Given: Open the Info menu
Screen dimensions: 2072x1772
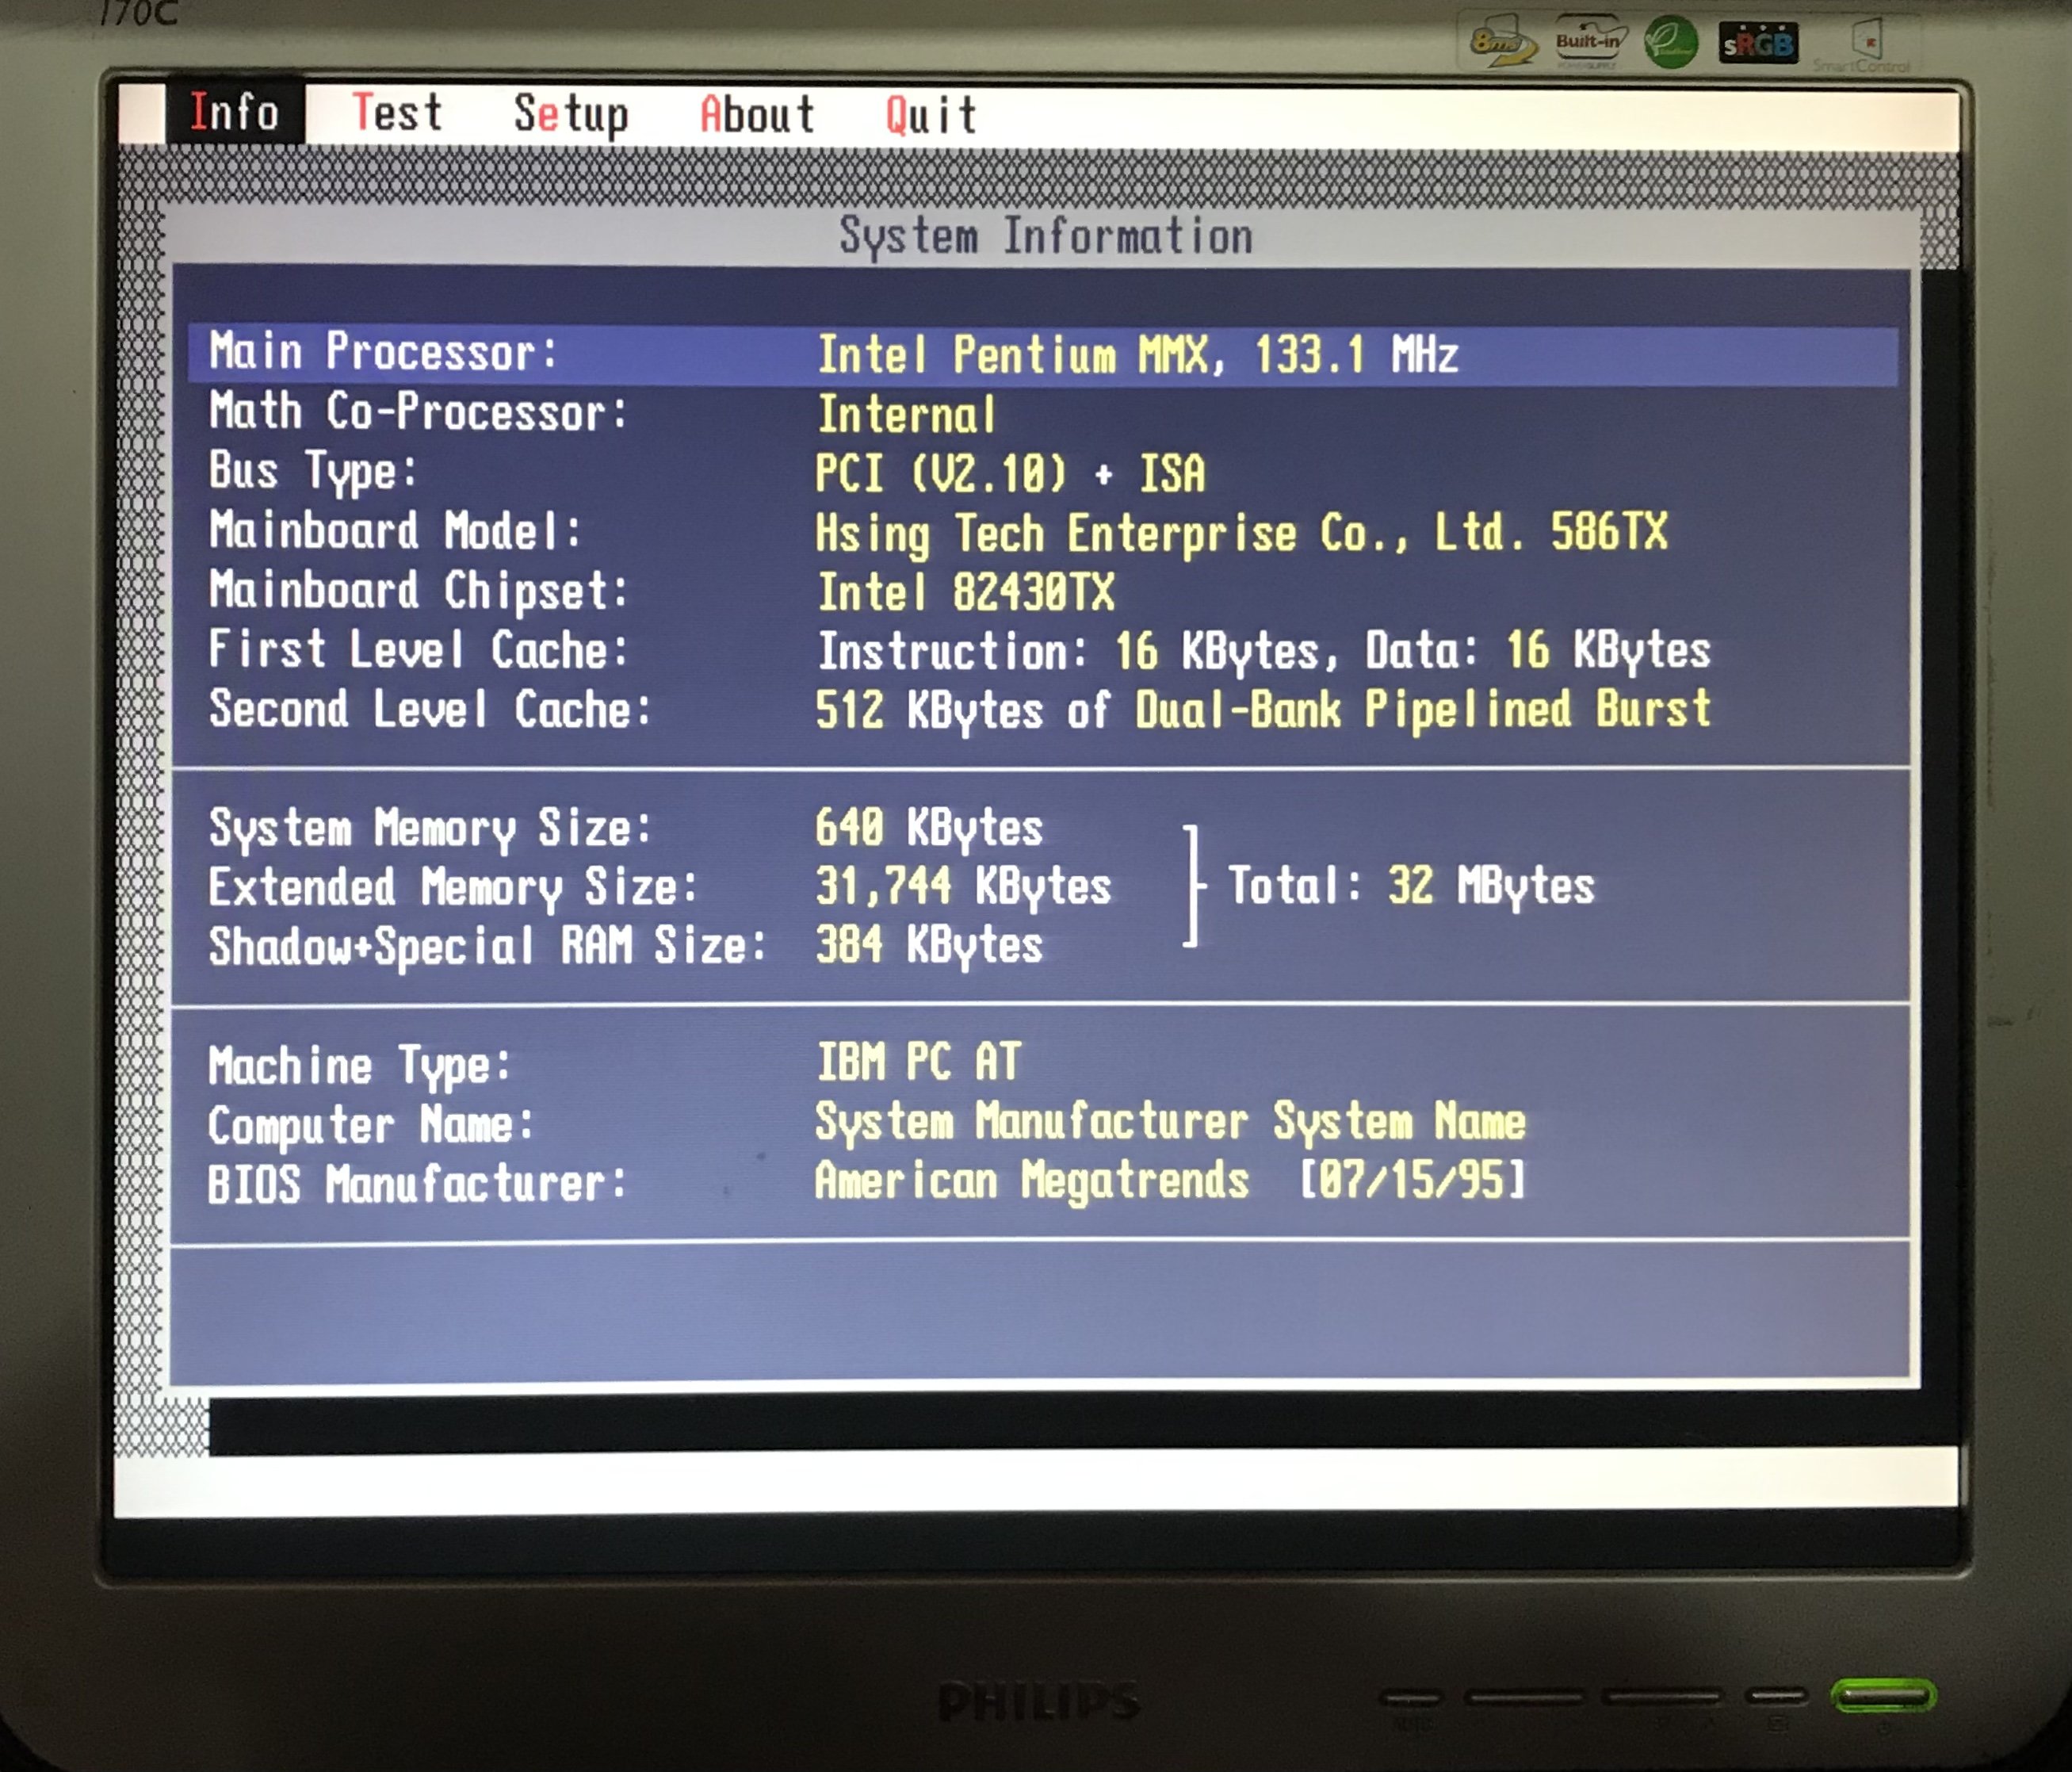Looking at the screenshot, I should 234,112.
